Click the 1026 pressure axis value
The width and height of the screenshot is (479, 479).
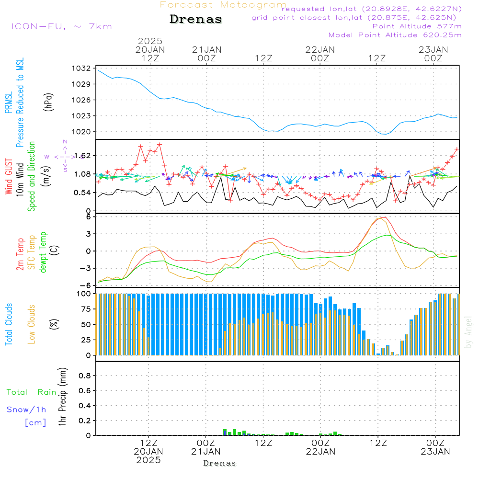[x=81, y=100]
